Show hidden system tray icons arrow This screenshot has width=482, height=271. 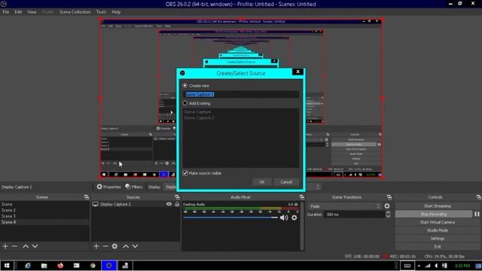click(x=419, y=266)
